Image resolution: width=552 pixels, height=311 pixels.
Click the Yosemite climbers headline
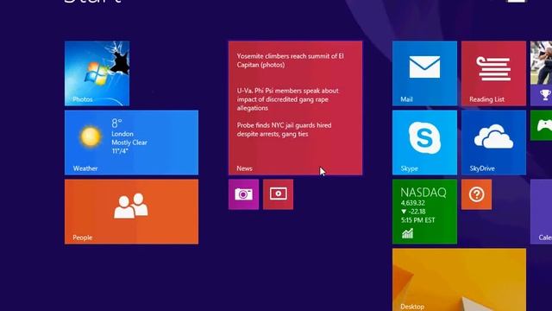pos(290,60)
